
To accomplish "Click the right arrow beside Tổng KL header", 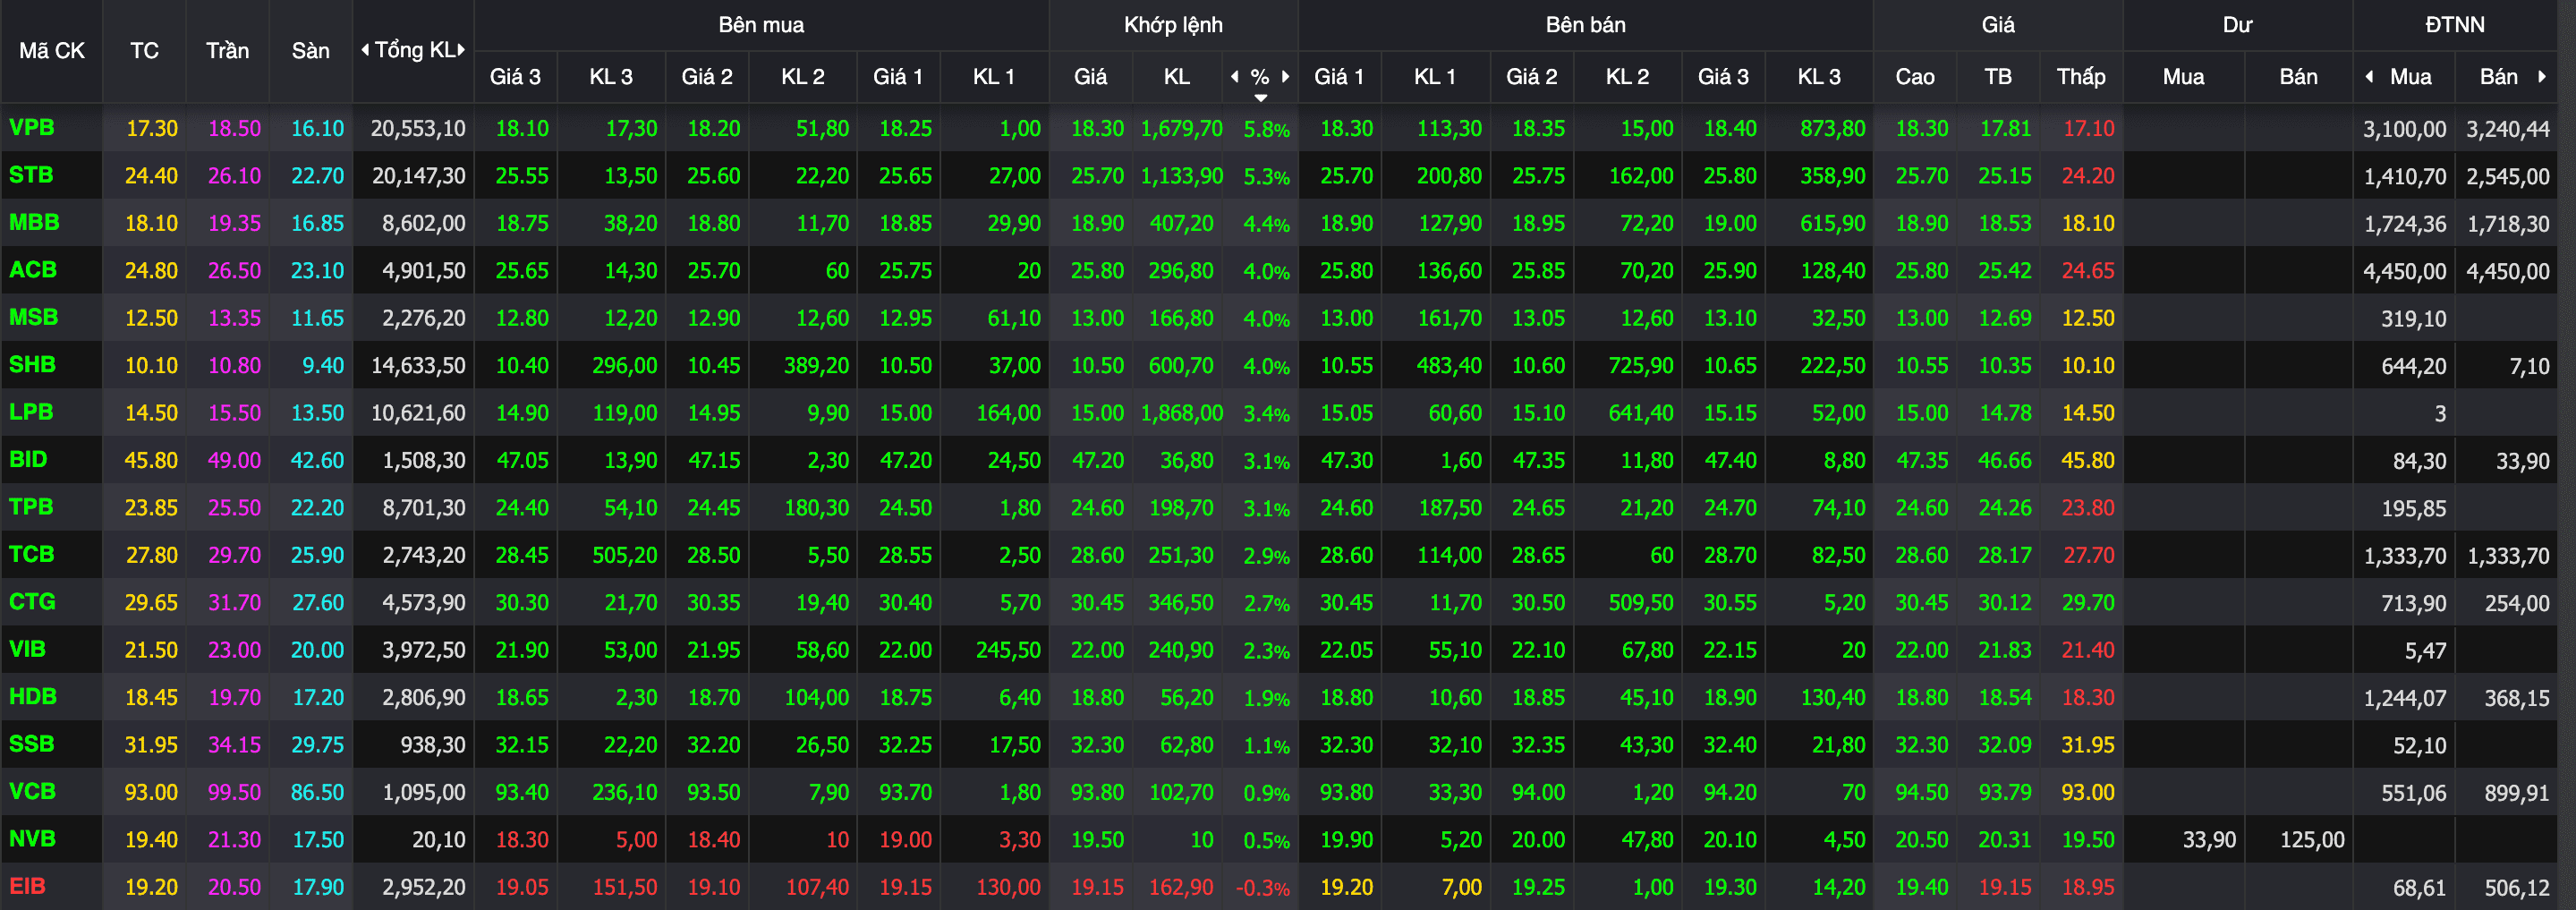I will coord(461,50).
